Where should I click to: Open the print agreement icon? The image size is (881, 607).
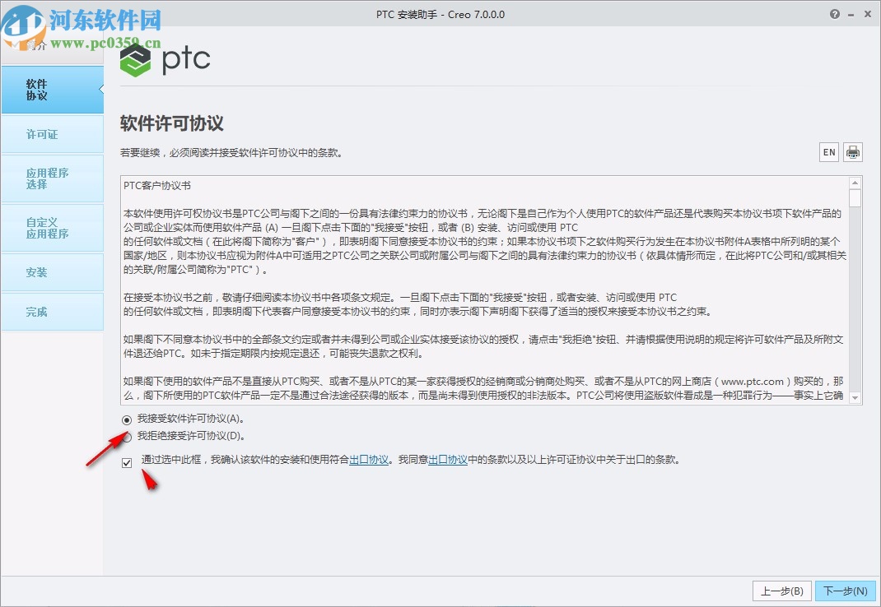click(852, 151)
